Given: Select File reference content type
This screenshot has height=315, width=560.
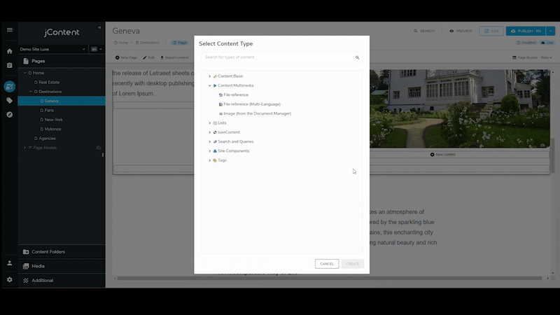Looking at the screenshot, I should coord(235,94).
